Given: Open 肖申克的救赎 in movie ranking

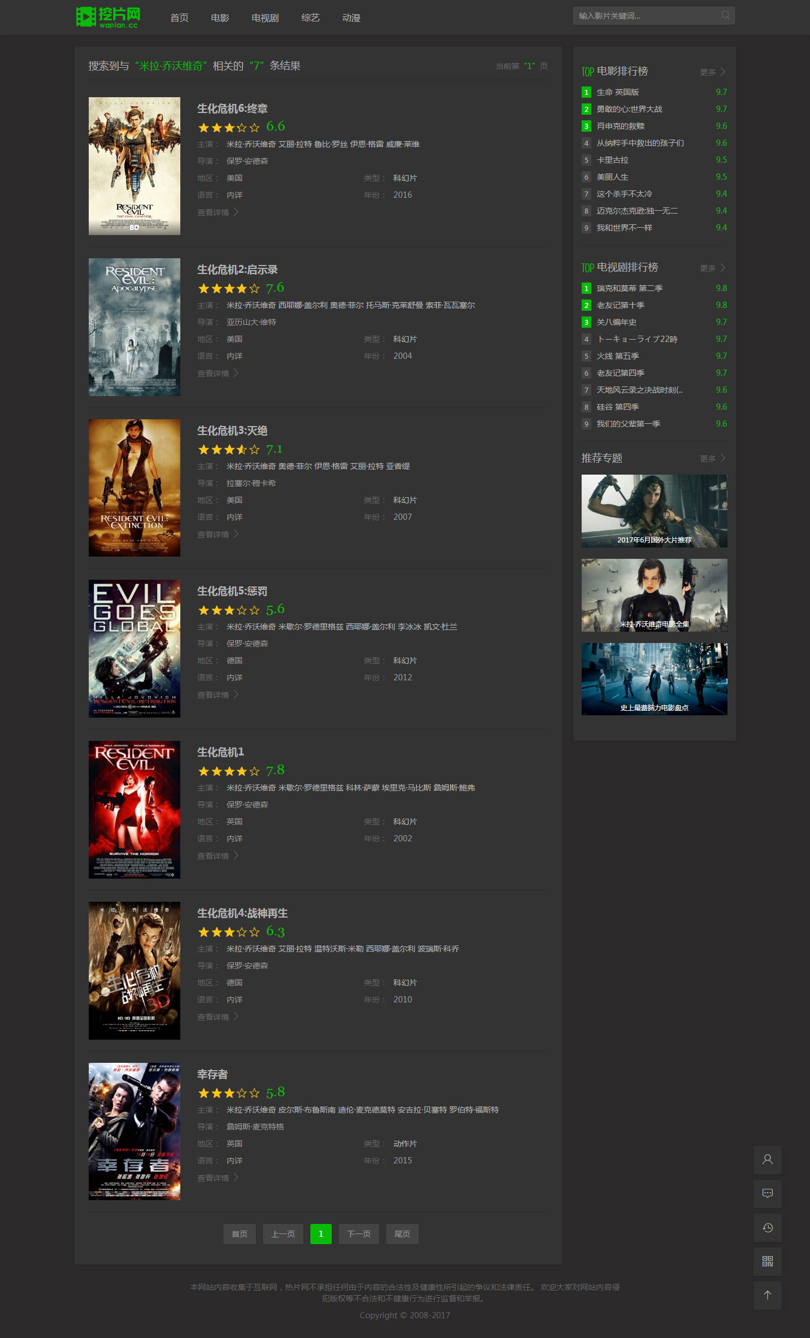Looking at the screenshot, I should (x=621, y=126).
